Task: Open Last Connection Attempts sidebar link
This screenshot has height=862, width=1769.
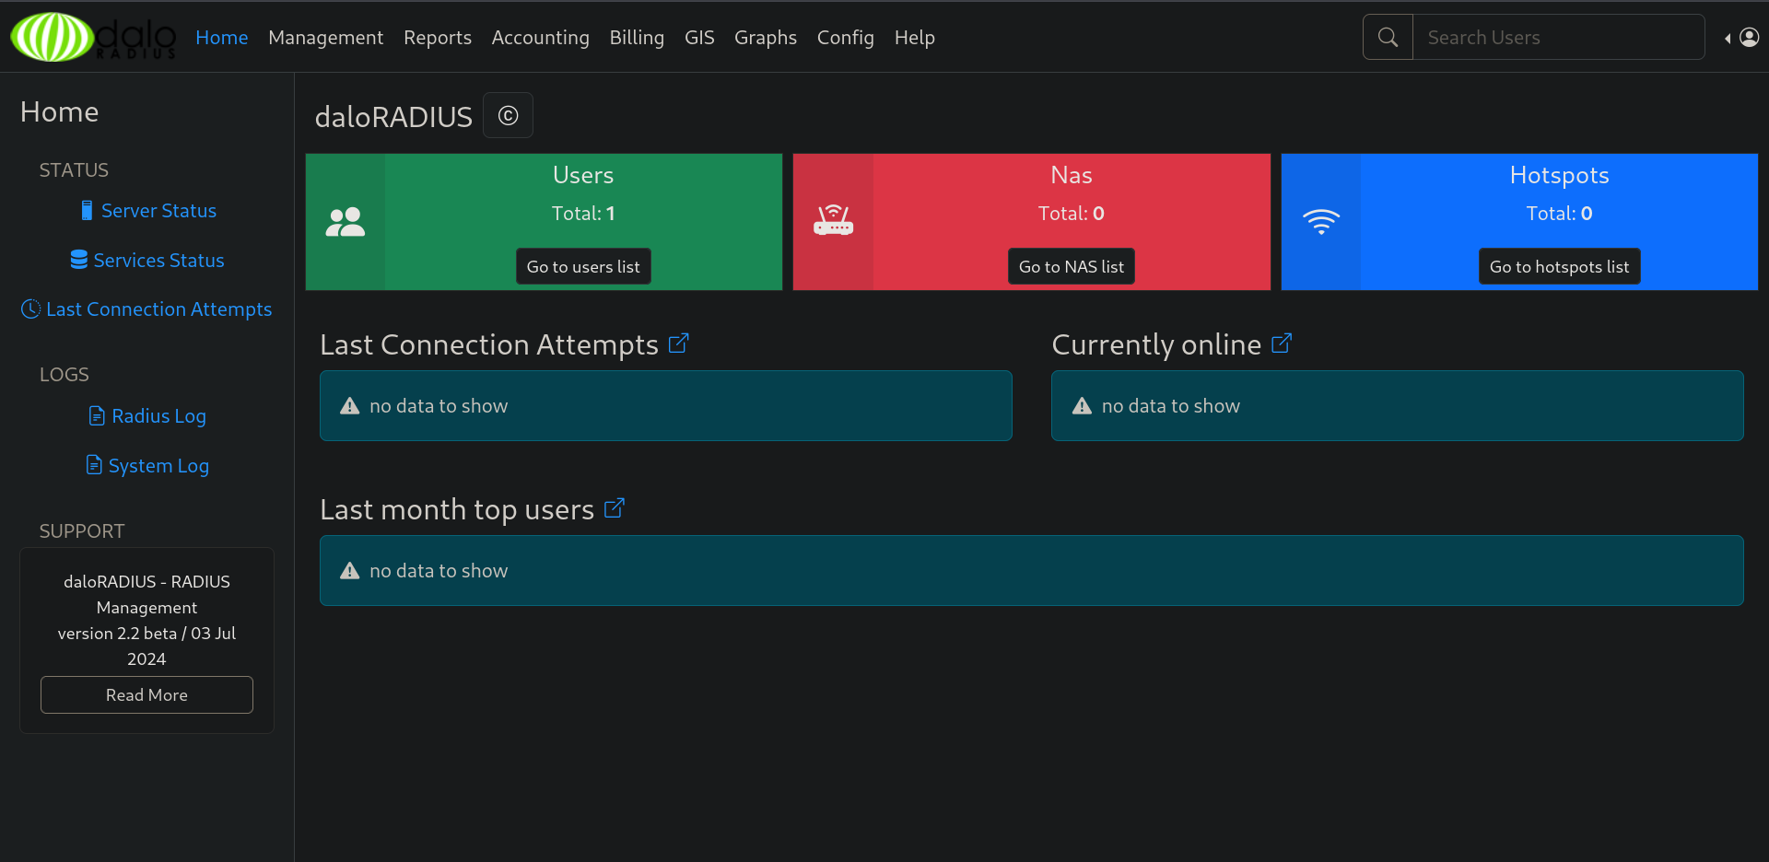Action: click(159, 309)
